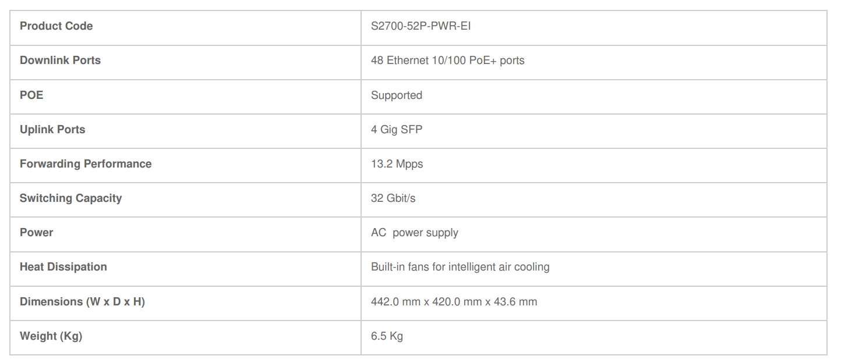Click the Built-in fans for intelligent air cooling text
Screen dimensions: 841x363
[460, 267]
